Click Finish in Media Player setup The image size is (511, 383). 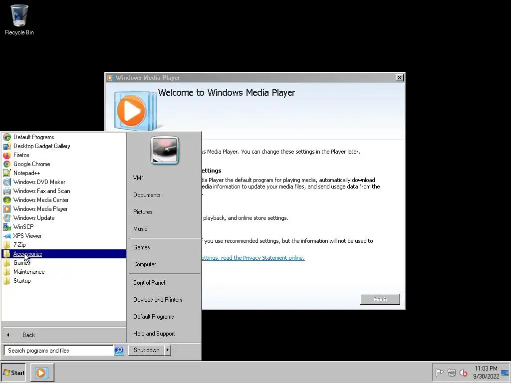[380, 299]
